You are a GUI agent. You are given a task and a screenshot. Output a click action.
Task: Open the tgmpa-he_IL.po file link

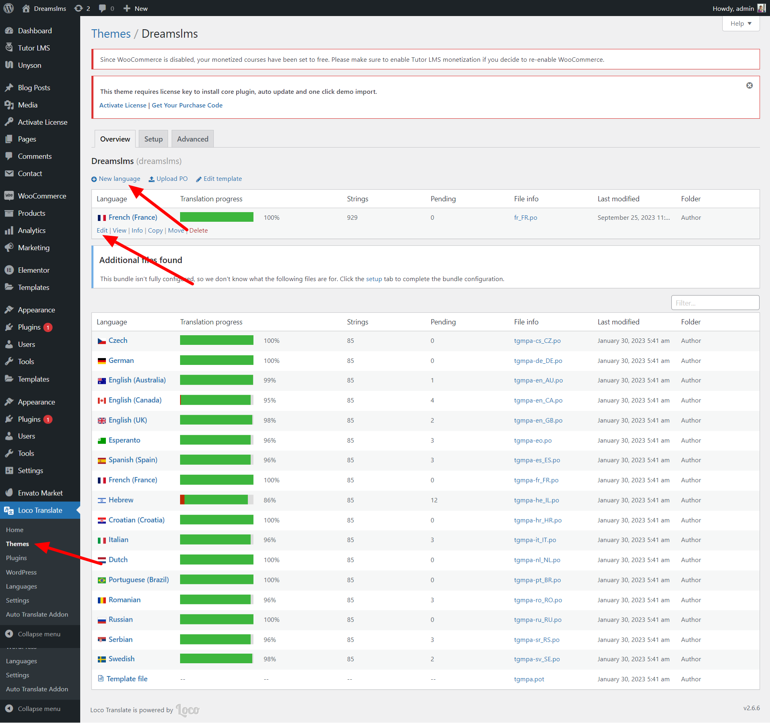pyautogui.click(x=536, y=500)
